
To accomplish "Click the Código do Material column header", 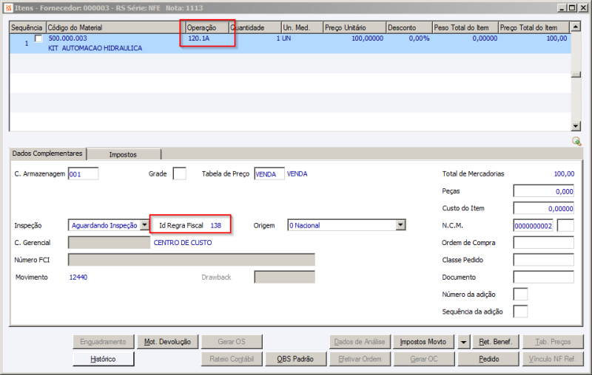I will pyautogui.click(x=115, y=27).
